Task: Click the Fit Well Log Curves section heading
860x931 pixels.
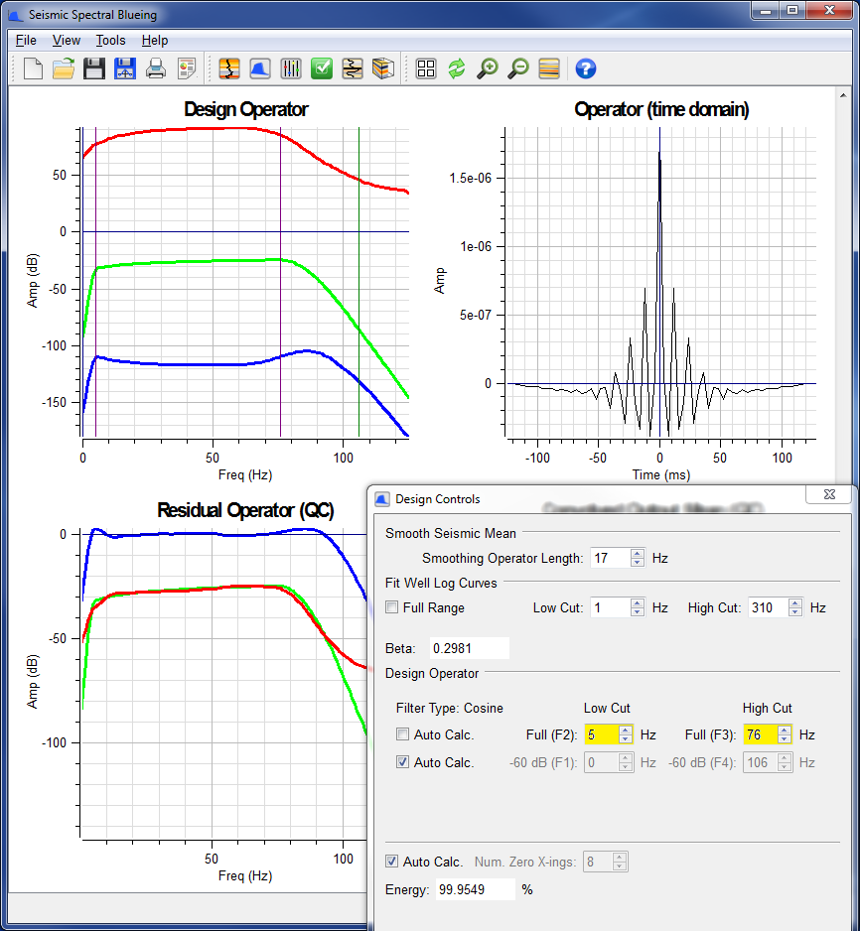Action: (x=441, y=583)
